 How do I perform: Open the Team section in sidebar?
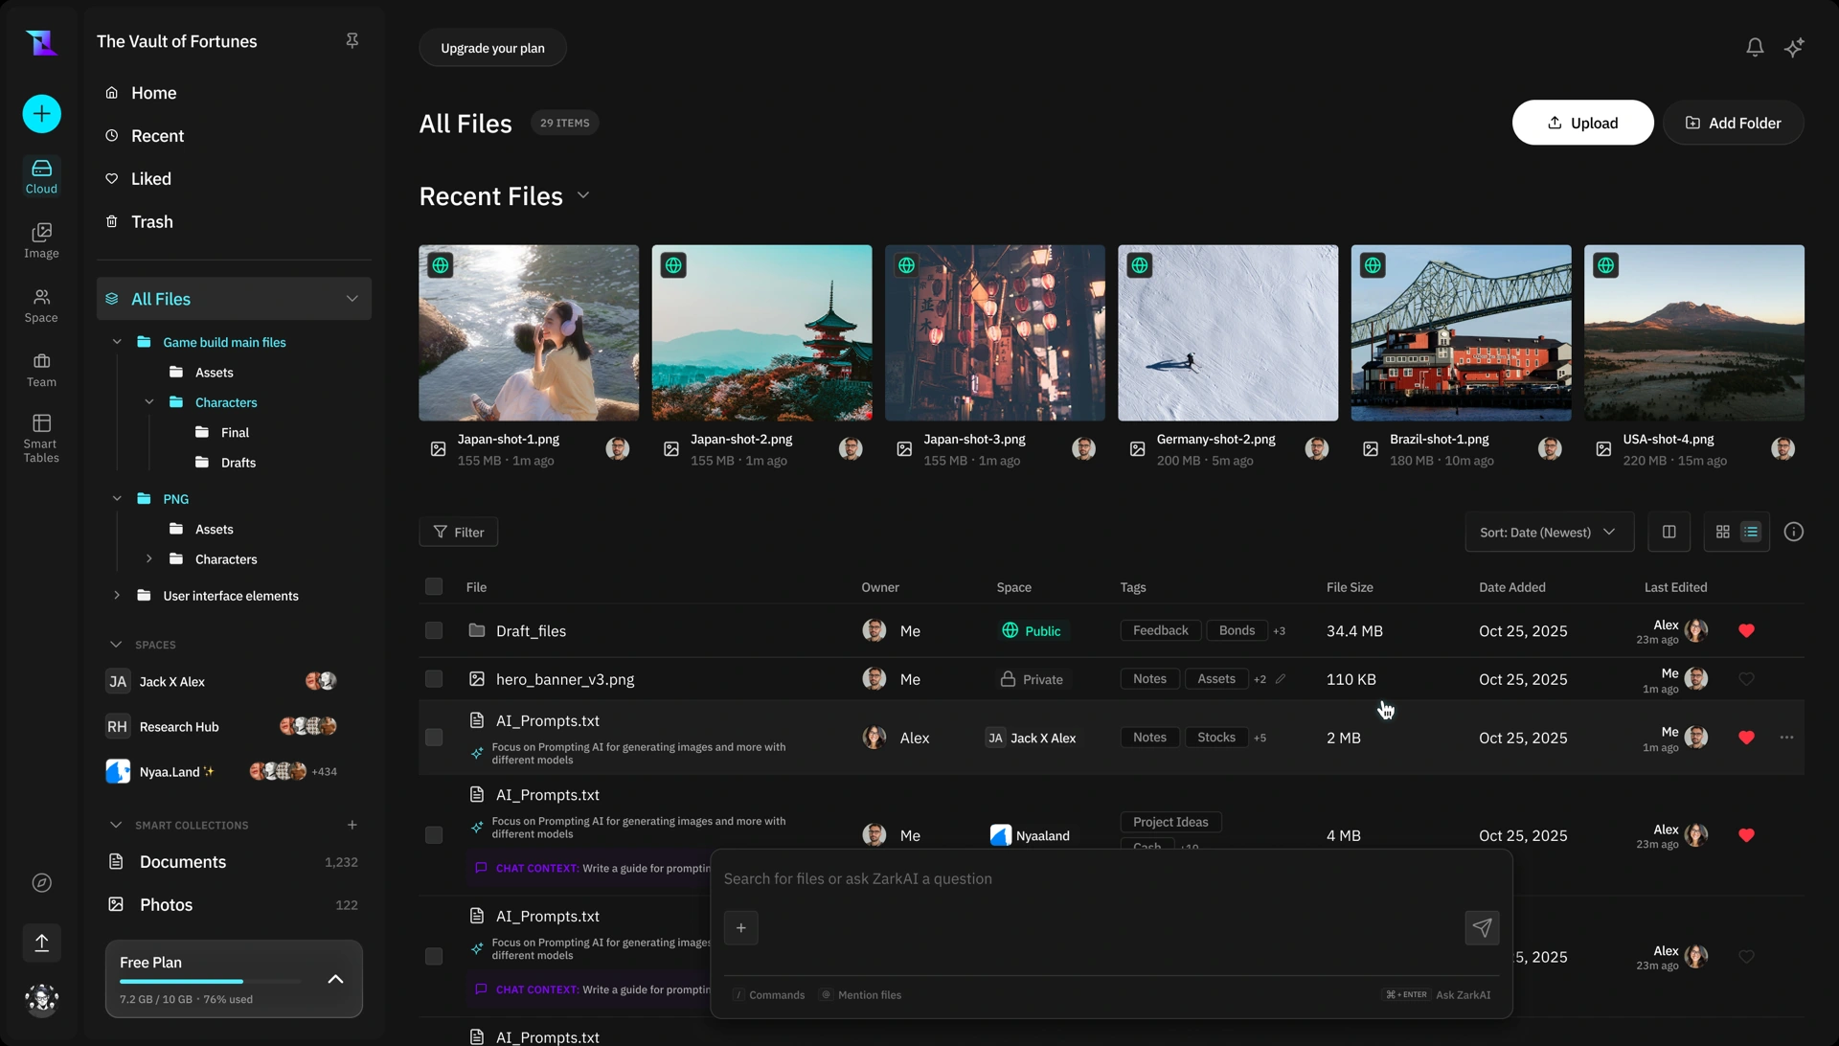point(41,370)
